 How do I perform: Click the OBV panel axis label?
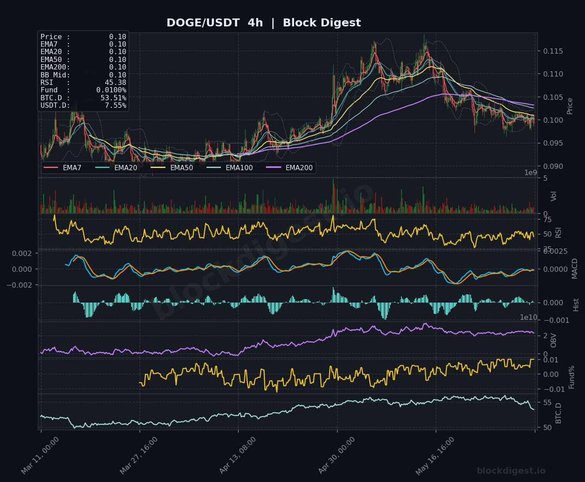(554, 340)
